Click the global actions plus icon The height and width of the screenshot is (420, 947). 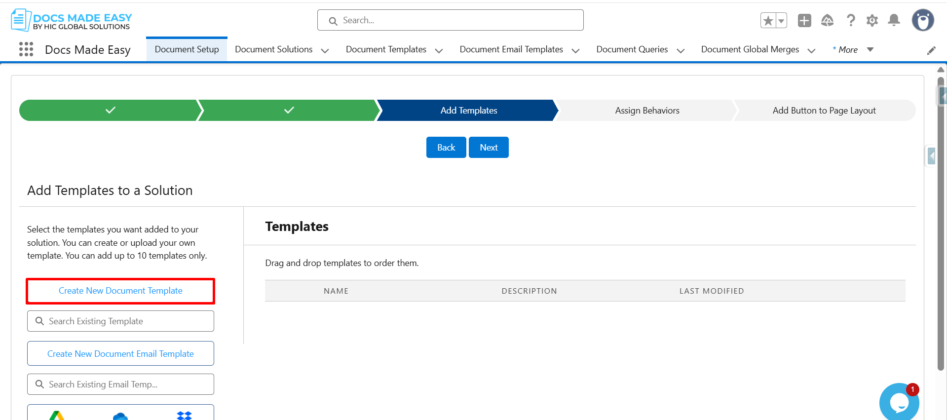[804, 20]
